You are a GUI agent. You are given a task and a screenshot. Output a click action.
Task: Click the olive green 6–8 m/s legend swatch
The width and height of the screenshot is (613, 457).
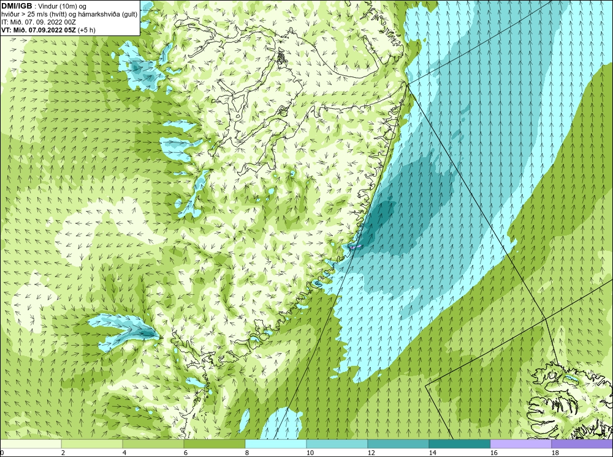click(x=214, y=444)
